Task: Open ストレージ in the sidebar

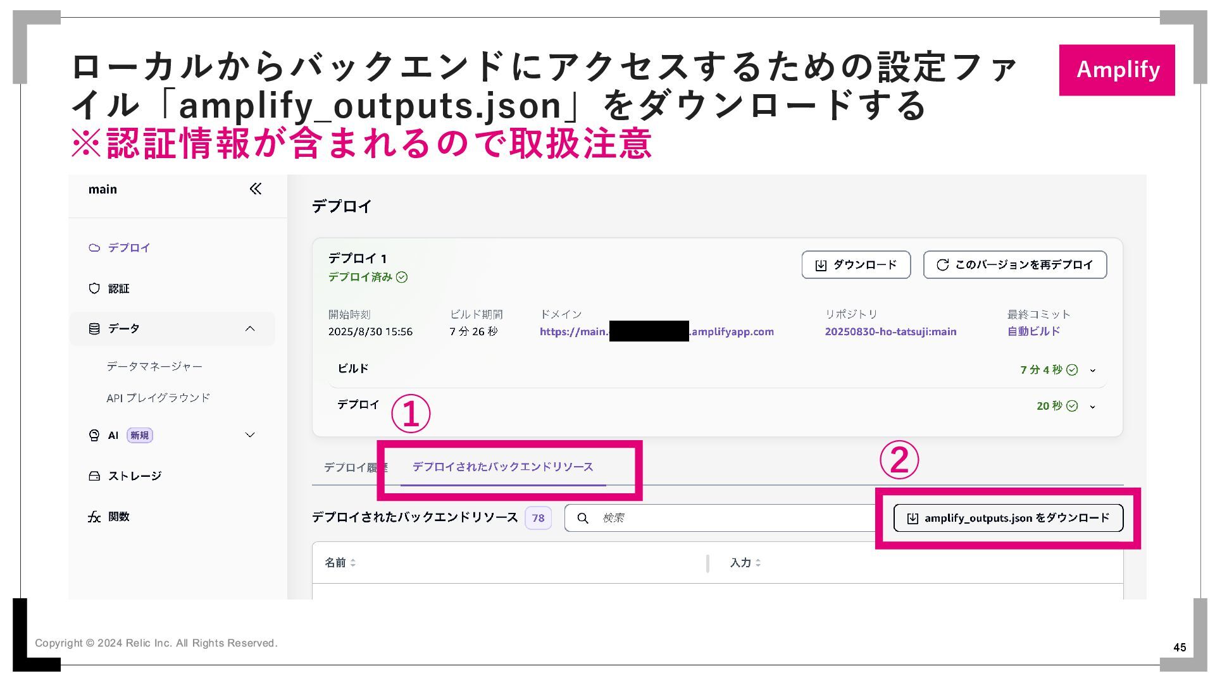Action: [135, 476]
